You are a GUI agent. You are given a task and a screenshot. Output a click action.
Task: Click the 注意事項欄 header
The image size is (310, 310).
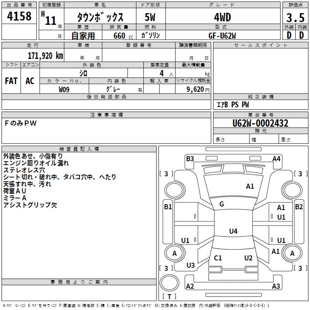106,115
